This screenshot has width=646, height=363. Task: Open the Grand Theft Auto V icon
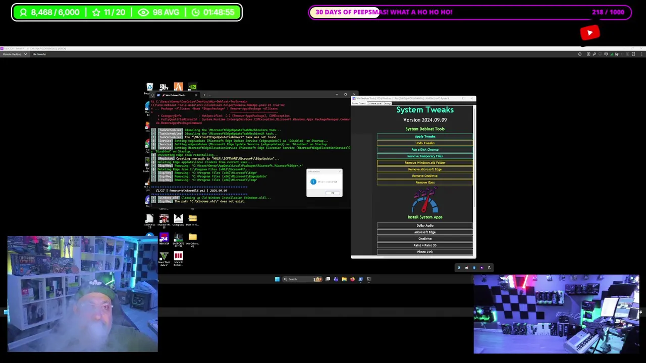pos(164,259)
